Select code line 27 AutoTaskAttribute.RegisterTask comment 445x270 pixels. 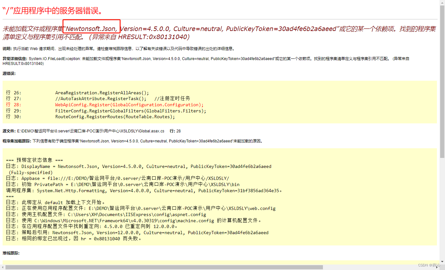(x=98, y=99)
